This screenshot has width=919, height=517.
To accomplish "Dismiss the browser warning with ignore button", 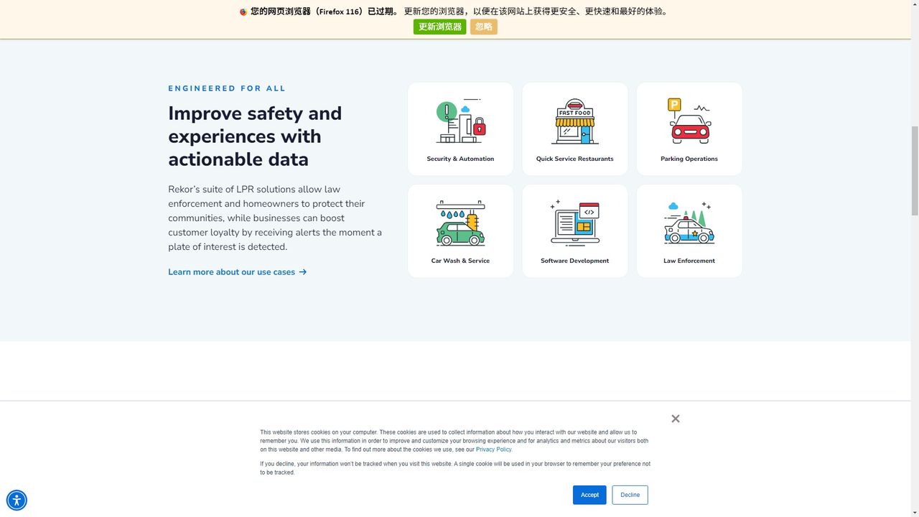I will 484,27.
